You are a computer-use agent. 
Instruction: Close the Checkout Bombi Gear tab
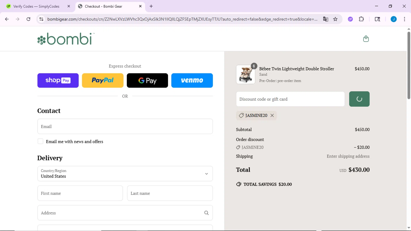140,6
